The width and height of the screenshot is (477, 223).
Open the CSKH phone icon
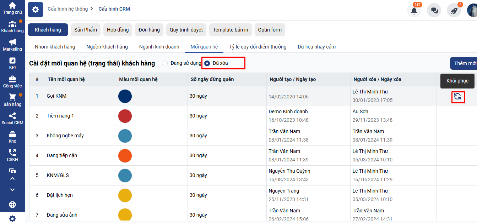coord(12,155)
